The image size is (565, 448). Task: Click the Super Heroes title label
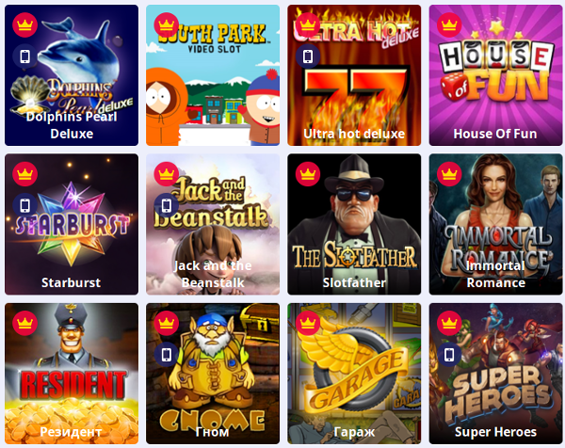click(495, 432)
